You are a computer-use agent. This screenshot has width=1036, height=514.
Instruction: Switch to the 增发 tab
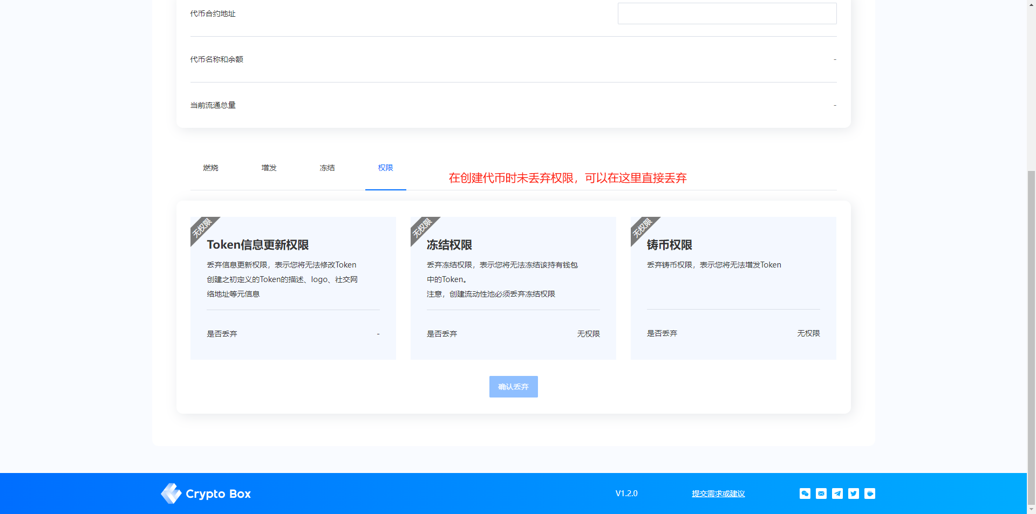[x=269, y=168]
